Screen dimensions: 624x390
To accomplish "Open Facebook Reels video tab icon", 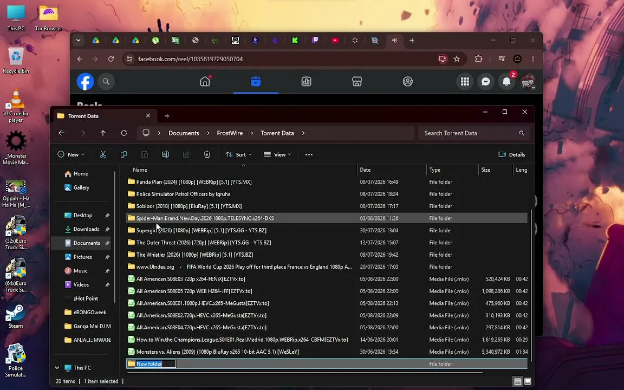I will (256, 81).
